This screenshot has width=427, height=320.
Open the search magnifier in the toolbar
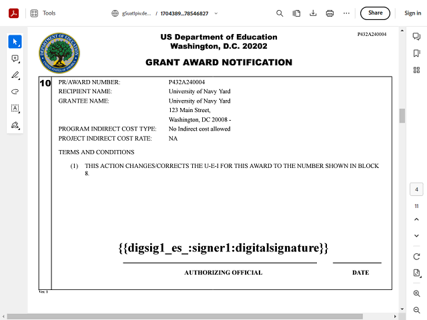[x=280, y=13]
